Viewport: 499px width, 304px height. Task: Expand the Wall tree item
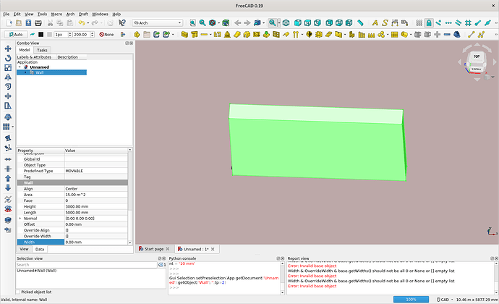(x=26, y=72)
